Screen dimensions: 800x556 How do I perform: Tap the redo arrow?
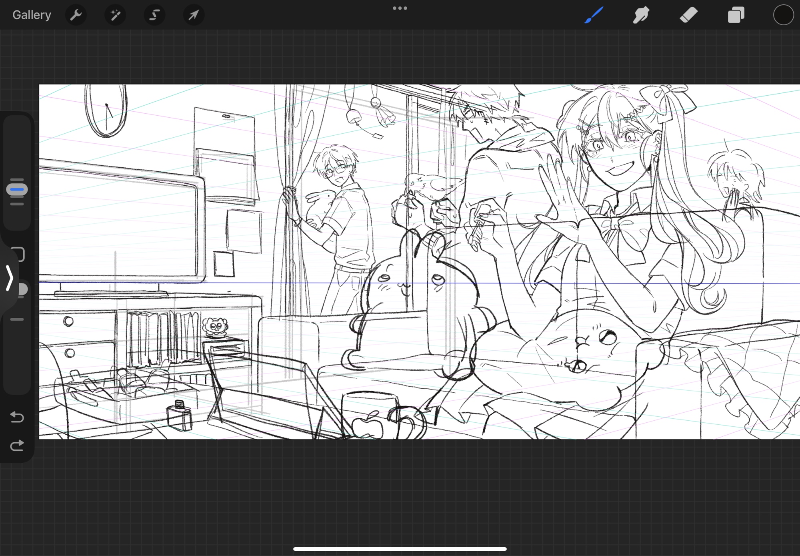click(x=17, y=446)
